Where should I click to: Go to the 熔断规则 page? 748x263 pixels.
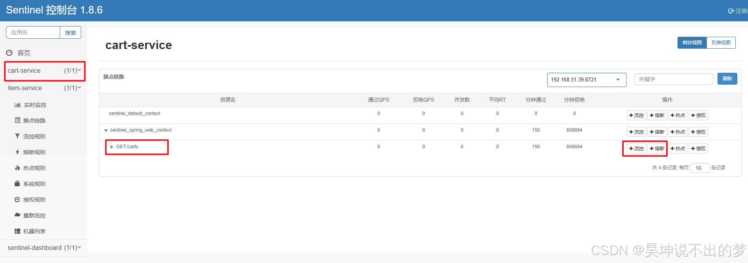point(34,152)
